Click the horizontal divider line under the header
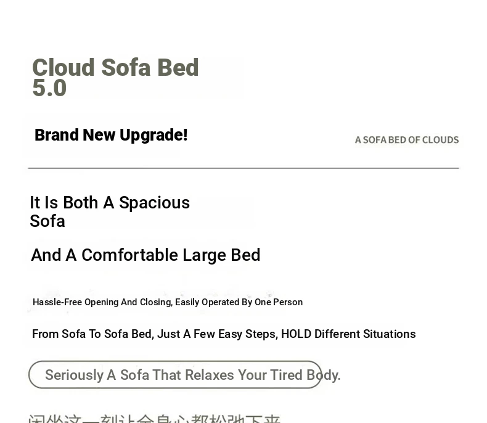 [x=243, y=168]
